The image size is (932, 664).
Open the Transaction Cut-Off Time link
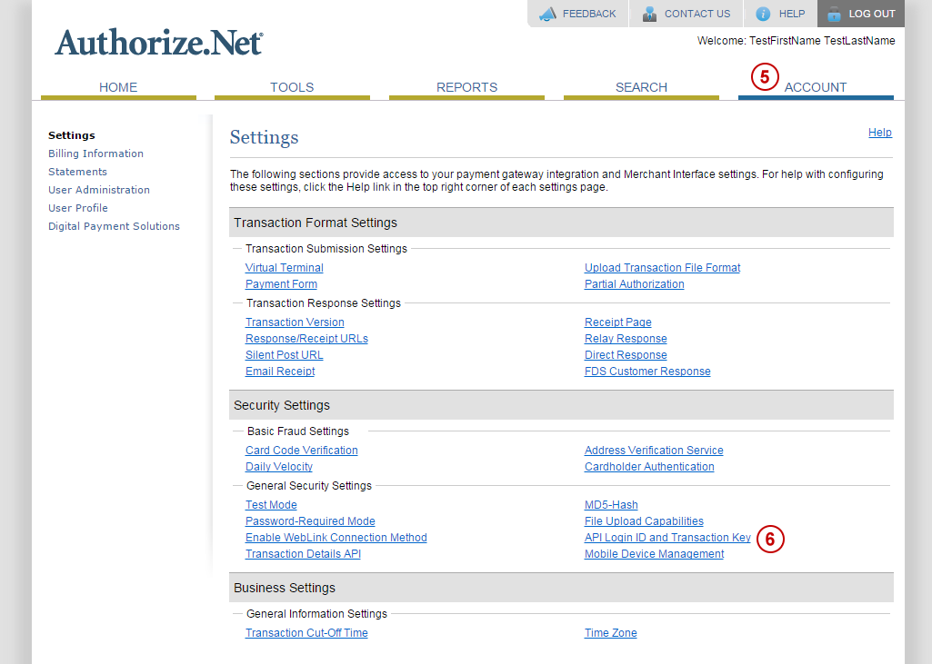click(x=306, y=633)
